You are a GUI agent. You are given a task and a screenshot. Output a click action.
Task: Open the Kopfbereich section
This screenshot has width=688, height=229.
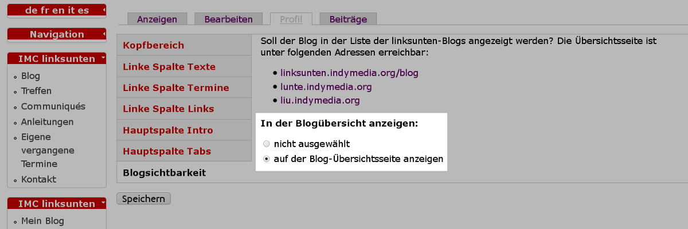153,45
